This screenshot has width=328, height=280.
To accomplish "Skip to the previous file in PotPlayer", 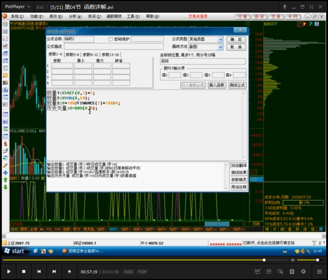I will point(39,272).
